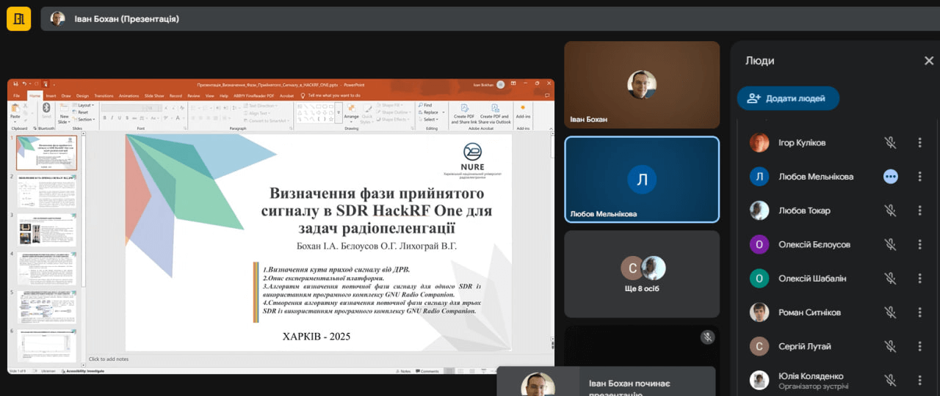Open three-dot menu for Юлія Коляденко
Screen dimensions: 940x396
[919, 380]
